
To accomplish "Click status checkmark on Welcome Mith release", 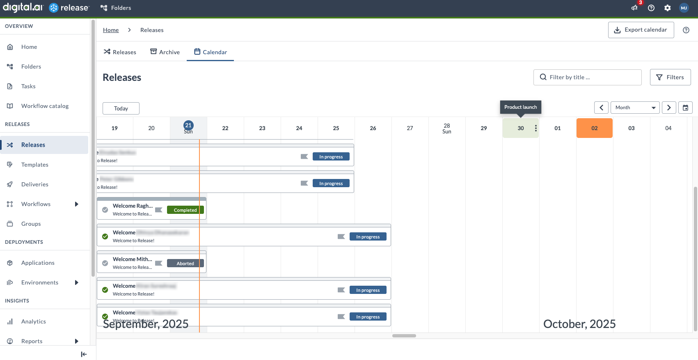I will pos(105,263).
